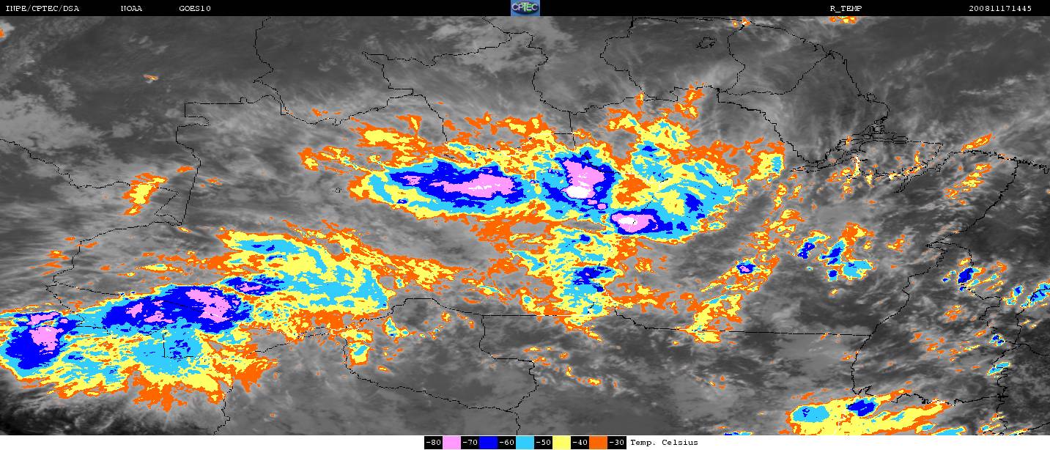Click the -50 legend label
Screen dimensions: 1050x450
[x=543, y=443]
